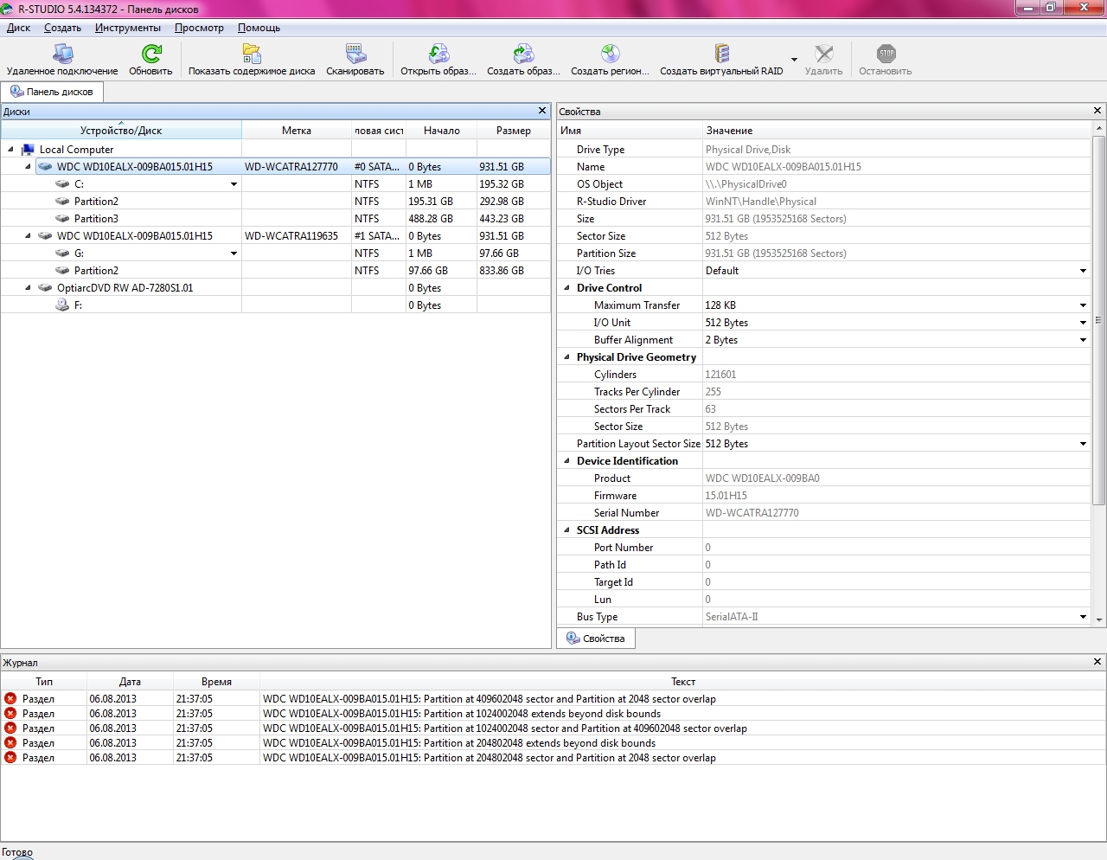1107x860 pixels.
Task: Click the properties panel vertical scrollbar
Action: (1099, 320)
